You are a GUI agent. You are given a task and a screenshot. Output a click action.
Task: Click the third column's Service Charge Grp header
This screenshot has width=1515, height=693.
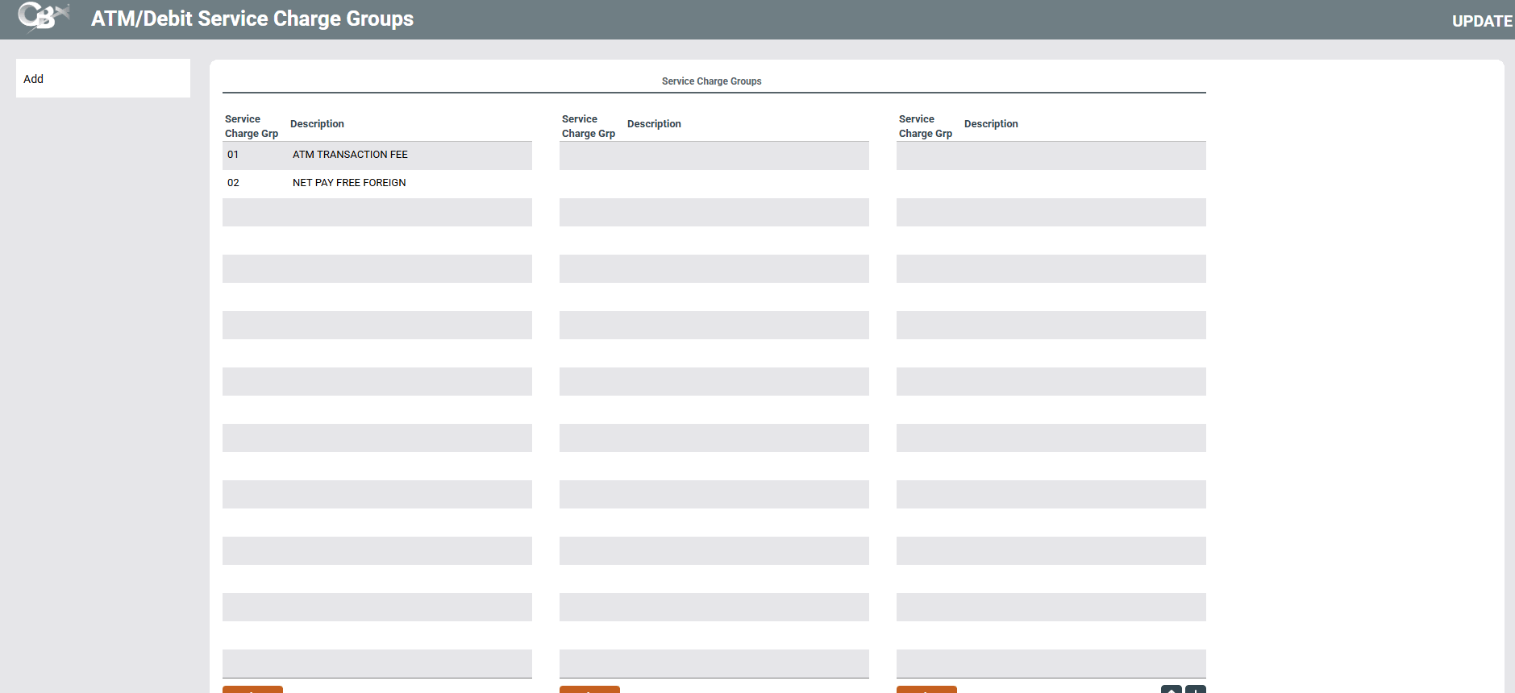925,126
